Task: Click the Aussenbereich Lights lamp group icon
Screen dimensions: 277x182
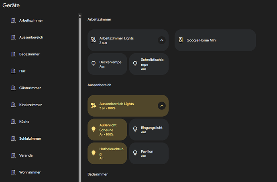Action: coord(94,105)
